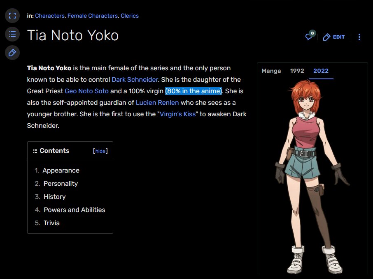
Task: Go to the Female Characters category
Action: [x=93, y=16]
